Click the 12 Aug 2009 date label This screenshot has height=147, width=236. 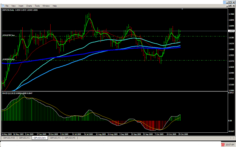[101, 134]
